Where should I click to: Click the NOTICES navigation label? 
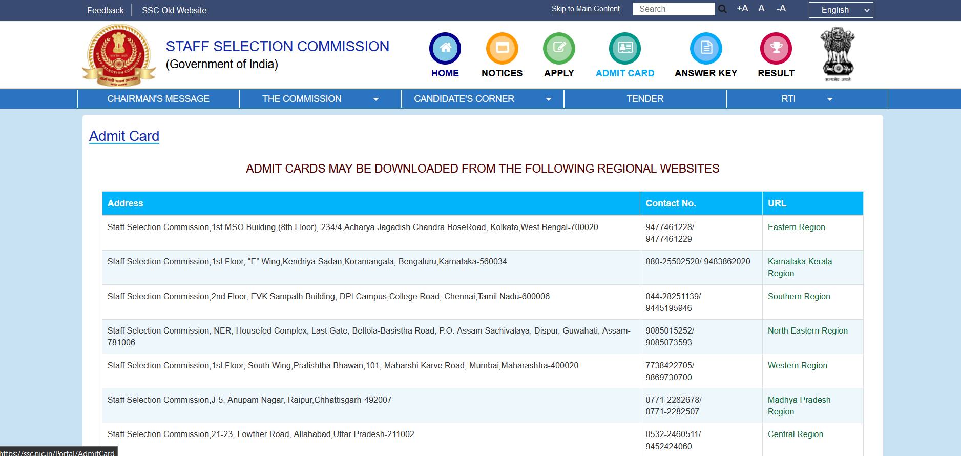[502, 73]
